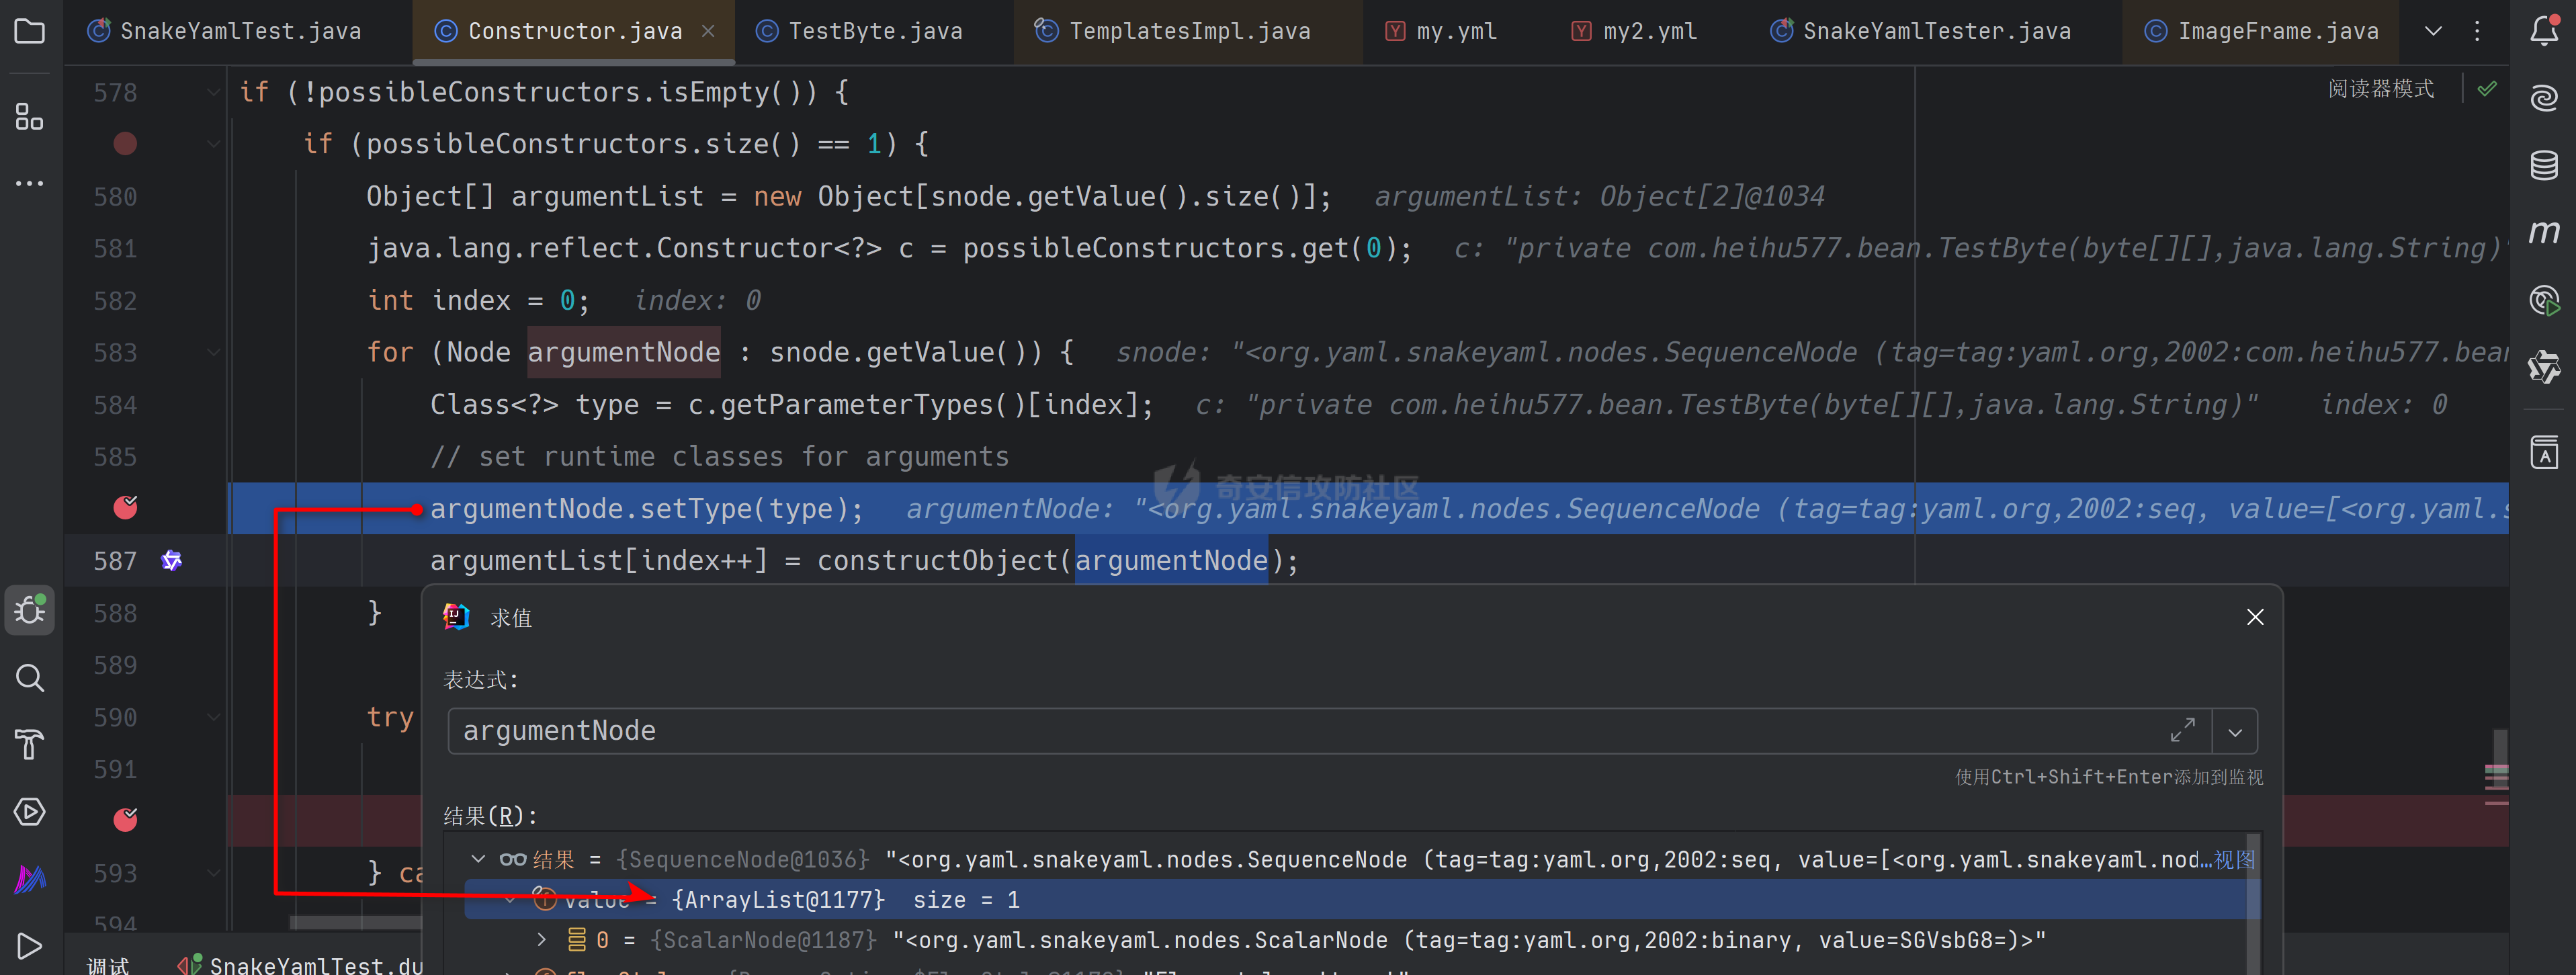The width and height of the screenshot is (2576, 975).
Task: Open the Debug tool window
Action: [30, 609]
